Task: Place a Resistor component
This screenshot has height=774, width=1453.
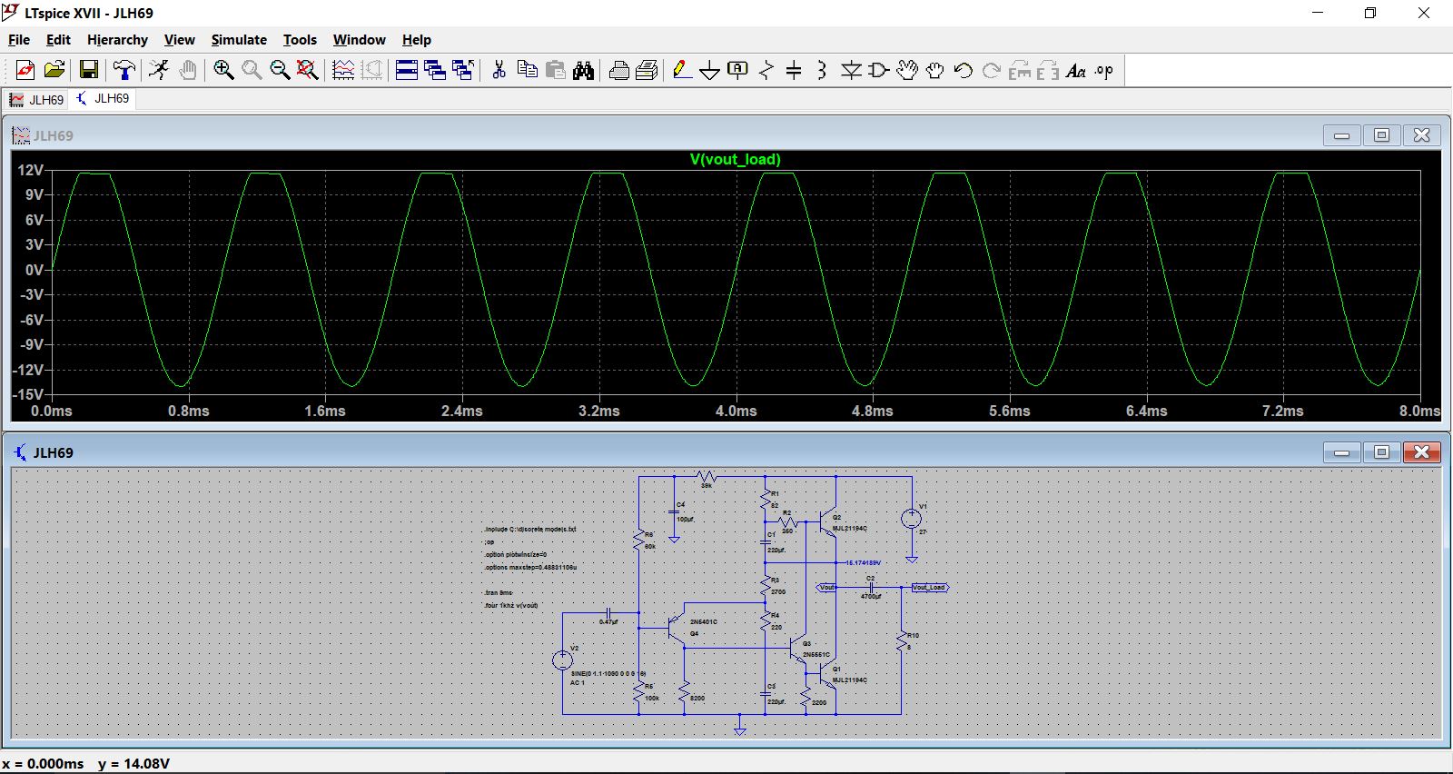Action: [x=766, y=70]
